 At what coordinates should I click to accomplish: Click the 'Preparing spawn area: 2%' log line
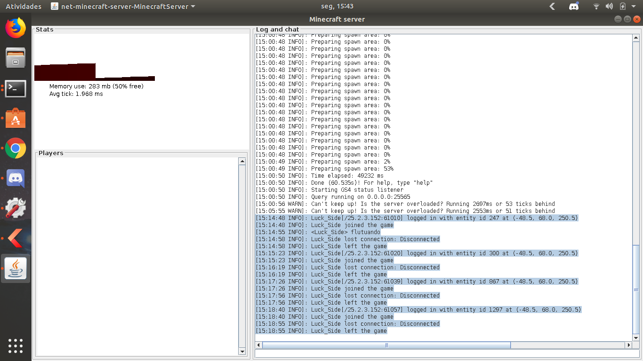323,162
